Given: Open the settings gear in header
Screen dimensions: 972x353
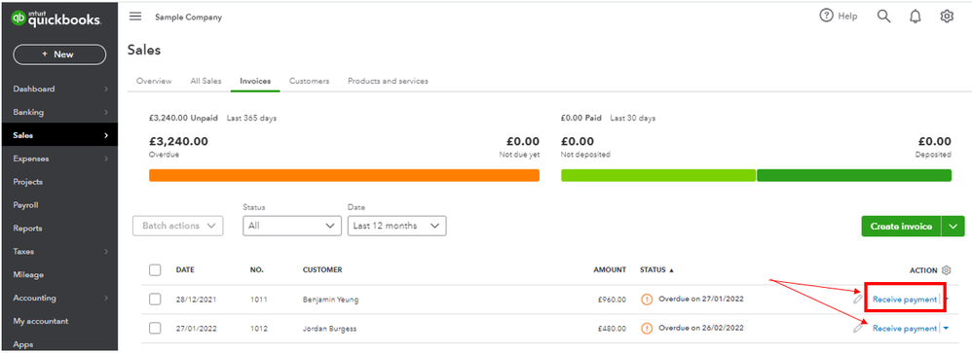Looking at the screenshot, I should pos(947,17).
